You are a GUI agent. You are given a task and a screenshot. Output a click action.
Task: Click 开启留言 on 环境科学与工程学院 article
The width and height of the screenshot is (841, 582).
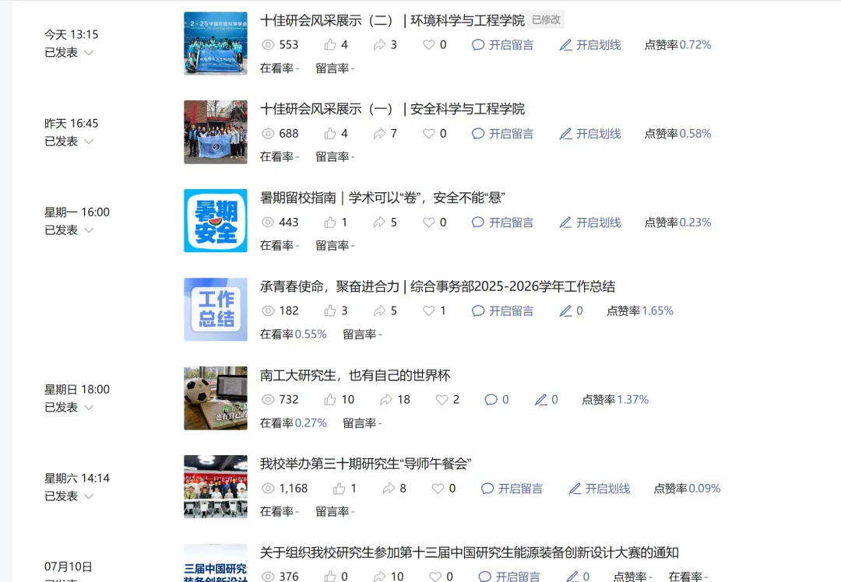tap(502, 45)
